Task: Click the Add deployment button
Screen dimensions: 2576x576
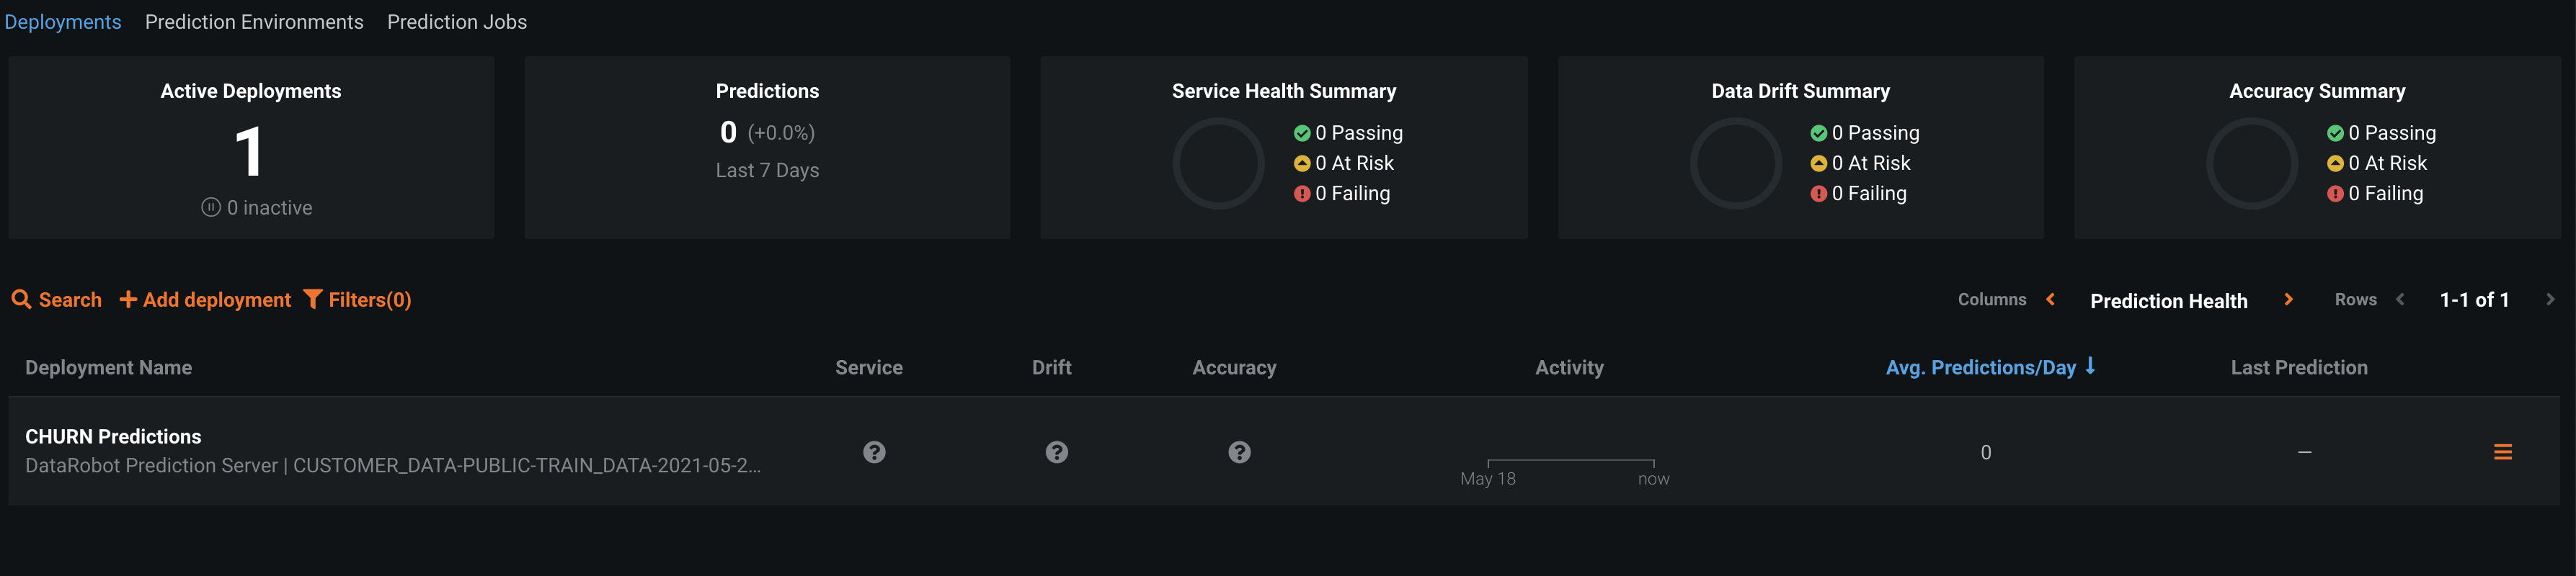Action: click(205, 300)
